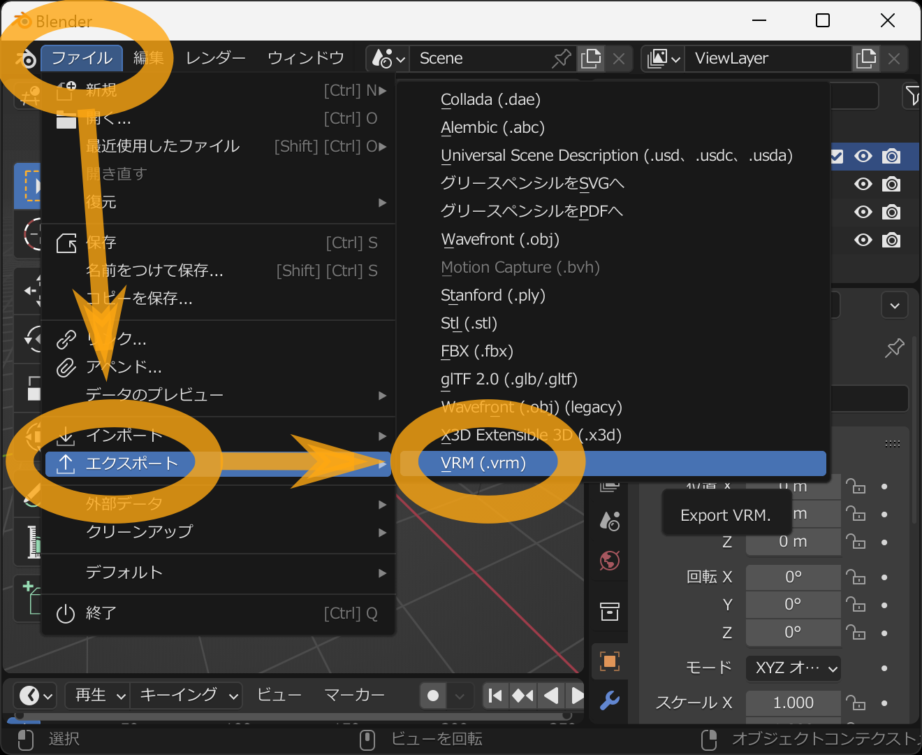Click 名前をつけて保存 menu entry
The width and height of the screenshot is (922, 755).
coord(218,271)
